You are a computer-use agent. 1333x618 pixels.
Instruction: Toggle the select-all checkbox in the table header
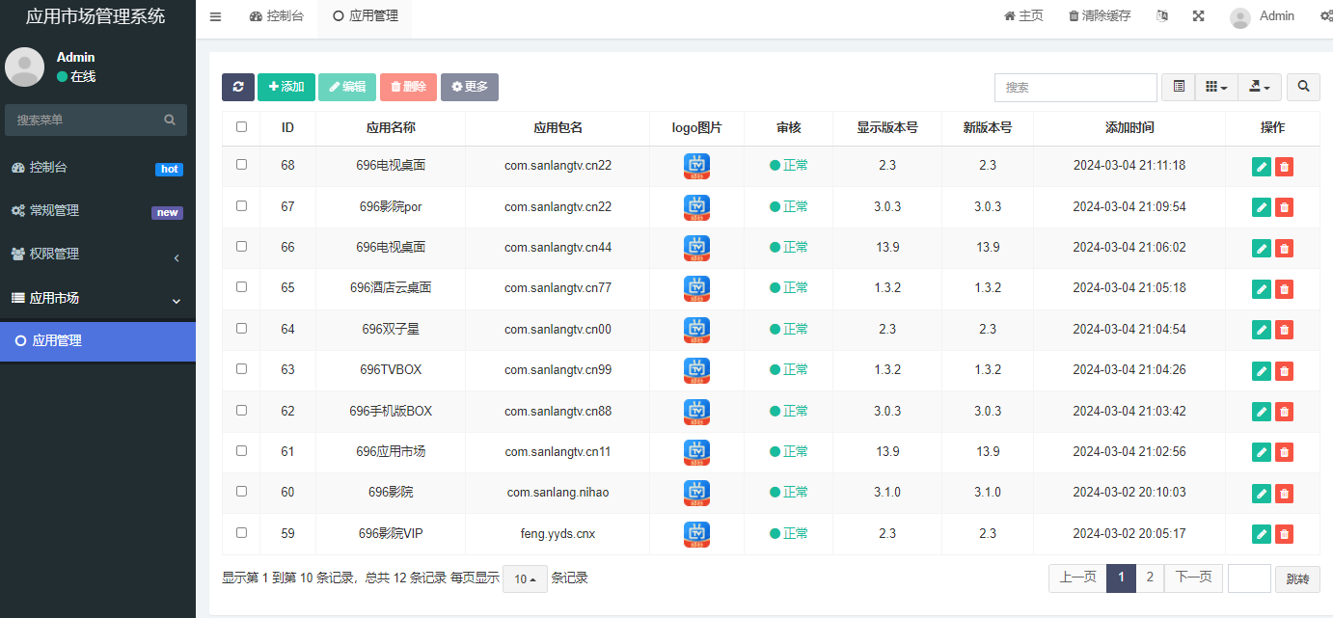pos(241,126)
